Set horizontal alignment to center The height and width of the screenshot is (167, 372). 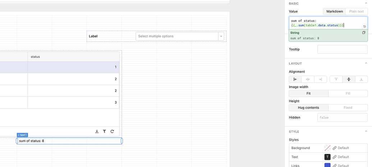(x=308, y=79)
